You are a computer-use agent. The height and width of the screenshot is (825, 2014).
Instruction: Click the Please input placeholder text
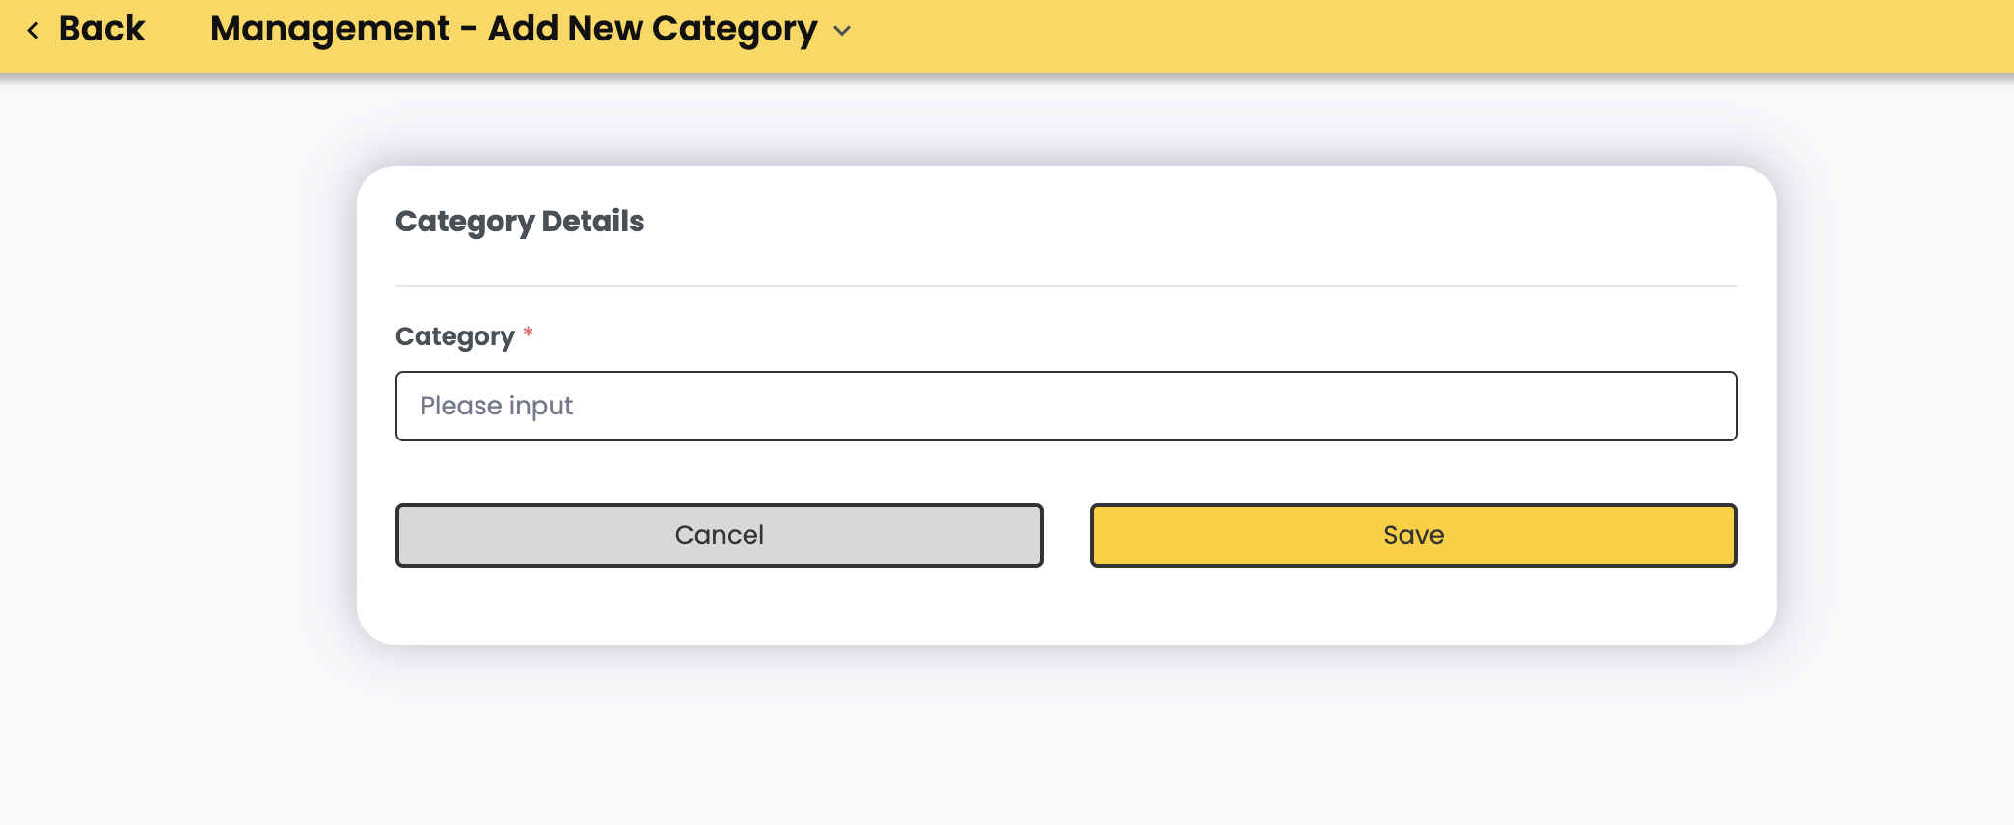point(497,406)
